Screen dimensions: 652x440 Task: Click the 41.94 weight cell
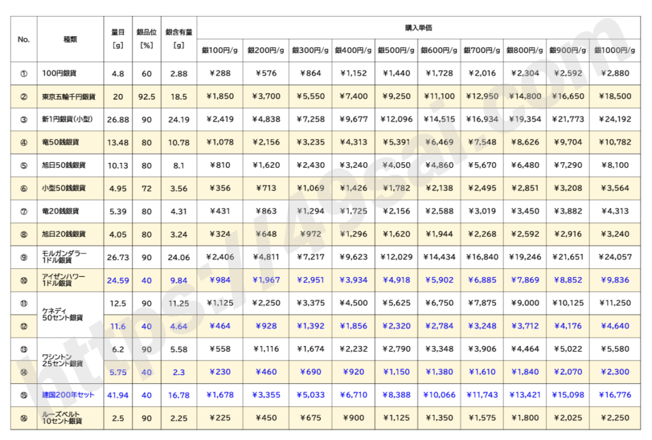pyautogui.click(x=118, y=395)
